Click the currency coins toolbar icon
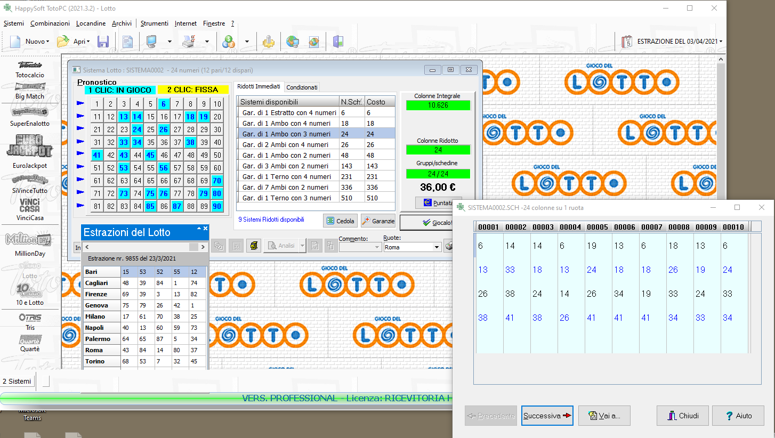Image resolution: width=775 pixels, height=438 pixels. (229, 41)
